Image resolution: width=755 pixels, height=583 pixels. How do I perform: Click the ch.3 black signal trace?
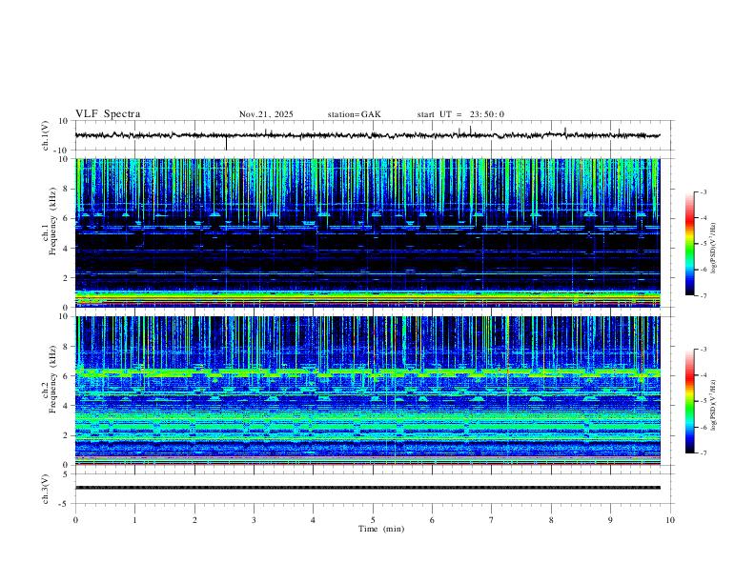367,488
